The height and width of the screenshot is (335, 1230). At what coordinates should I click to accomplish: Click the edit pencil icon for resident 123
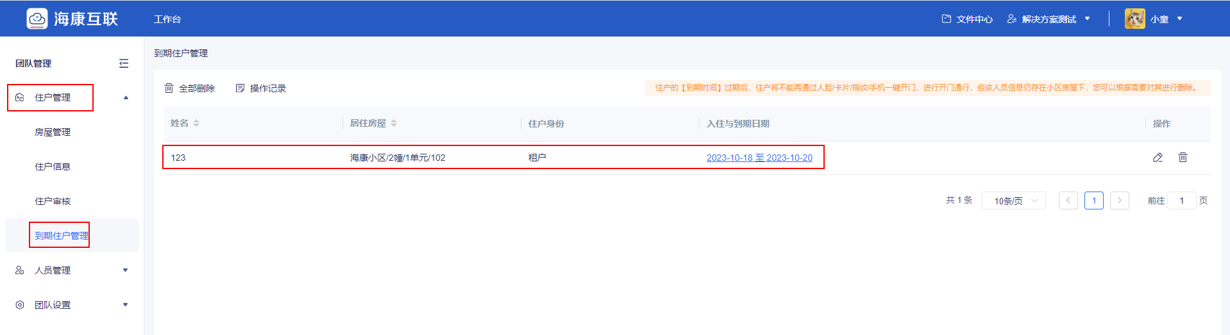click(1158, 158)
